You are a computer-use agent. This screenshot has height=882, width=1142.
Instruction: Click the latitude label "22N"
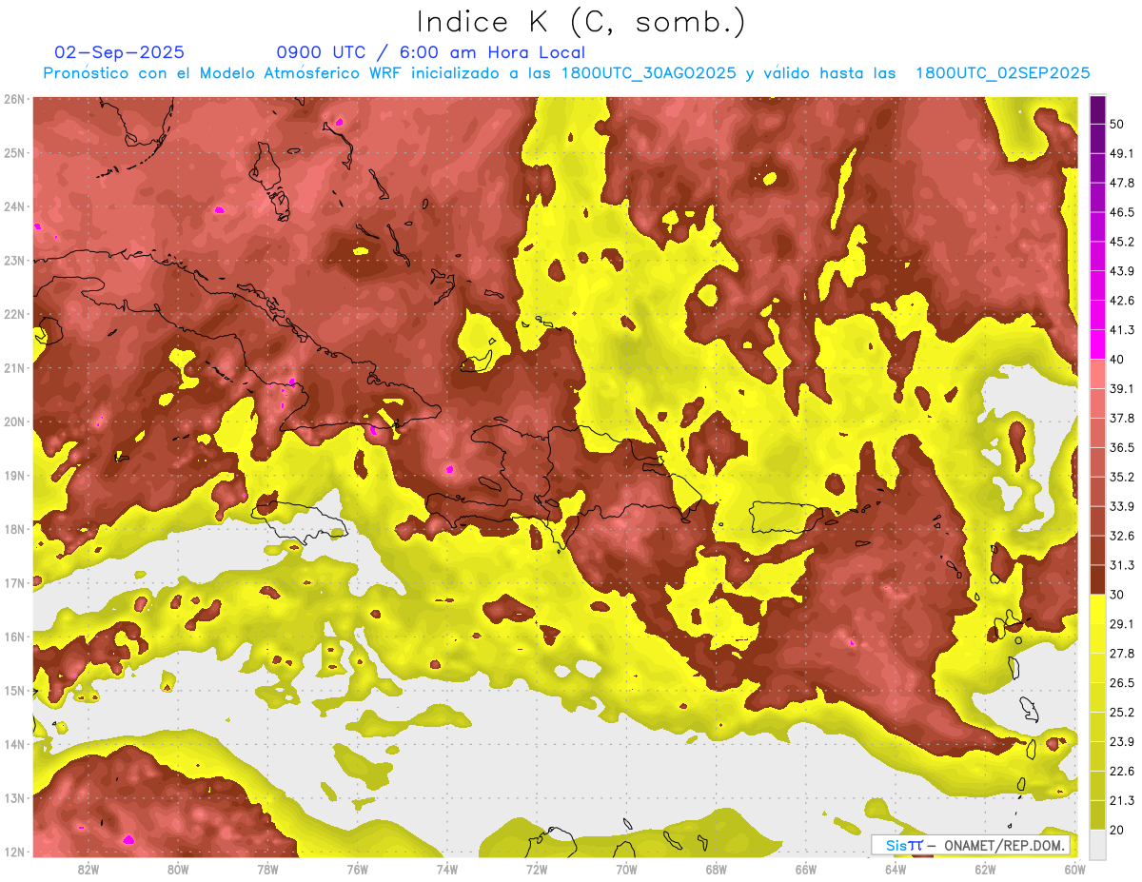(14, 314)
